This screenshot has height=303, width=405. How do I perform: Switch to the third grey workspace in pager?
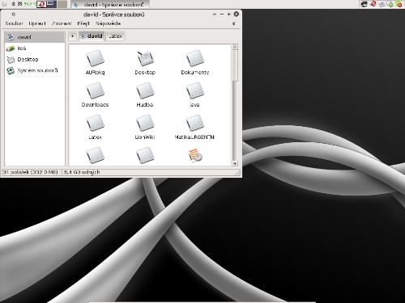click(x=62, y=4)
